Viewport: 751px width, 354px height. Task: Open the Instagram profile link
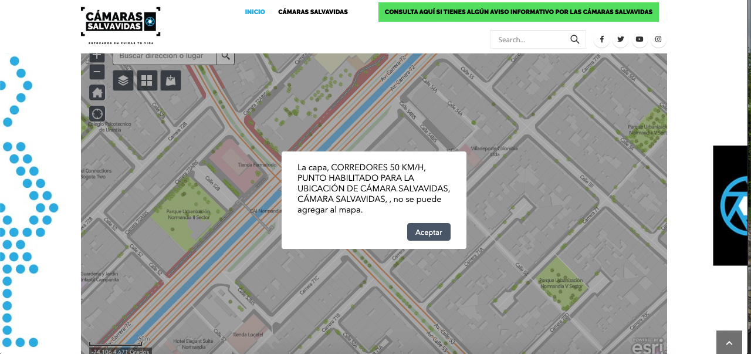point(659,39)
